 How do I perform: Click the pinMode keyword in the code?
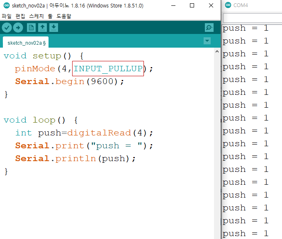pyautogui.click(x=35, y=69)
